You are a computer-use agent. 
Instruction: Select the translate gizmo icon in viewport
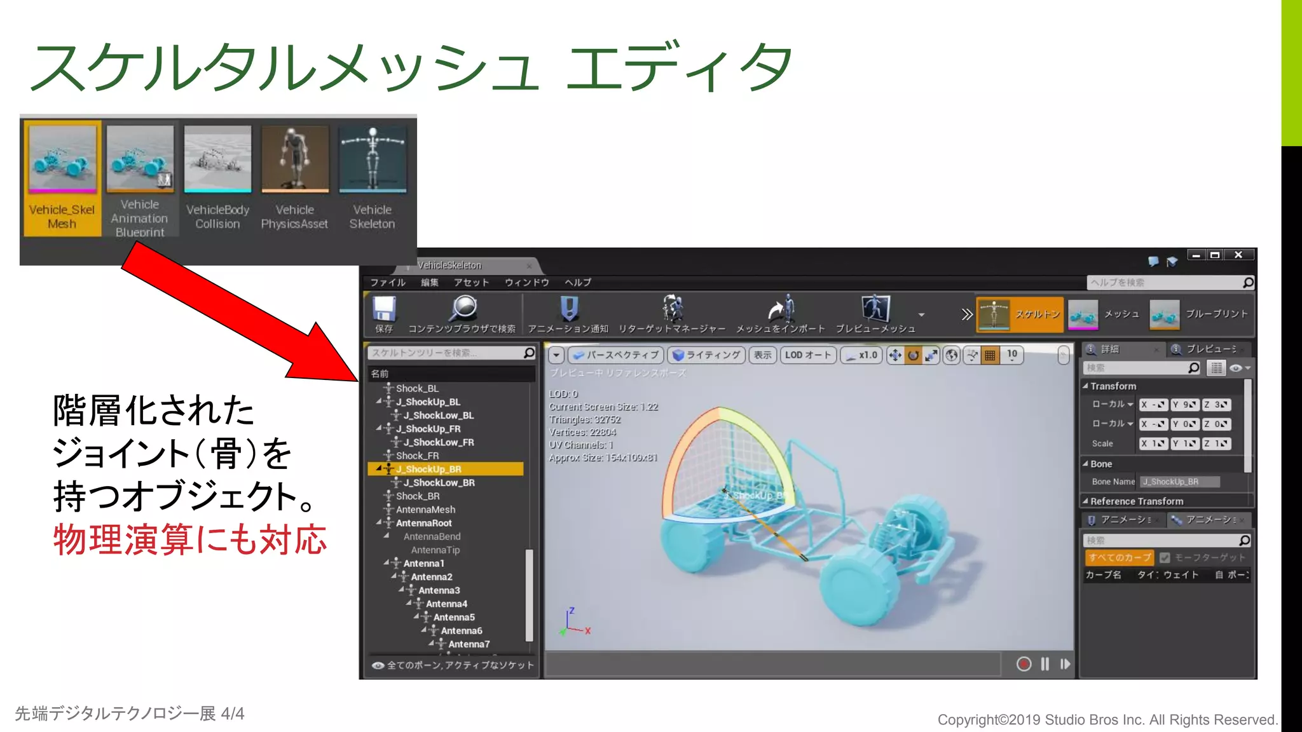[895, 355]
